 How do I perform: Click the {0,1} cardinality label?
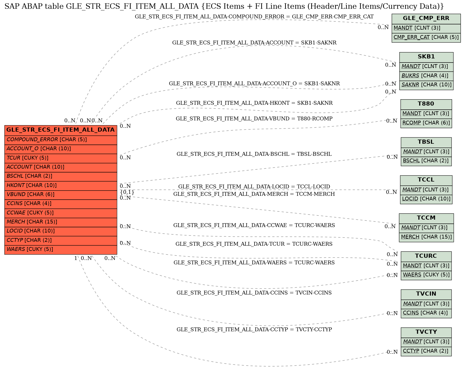127,192
